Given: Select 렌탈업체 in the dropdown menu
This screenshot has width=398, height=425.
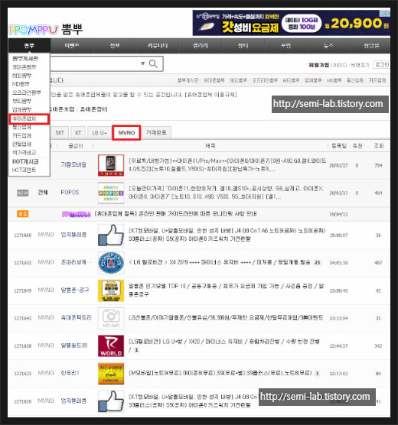Looking at the screenshot, I should (21, 144).
